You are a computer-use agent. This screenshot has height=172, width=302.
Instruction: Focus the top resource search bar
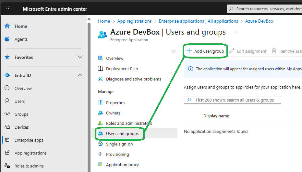(266, 9)
